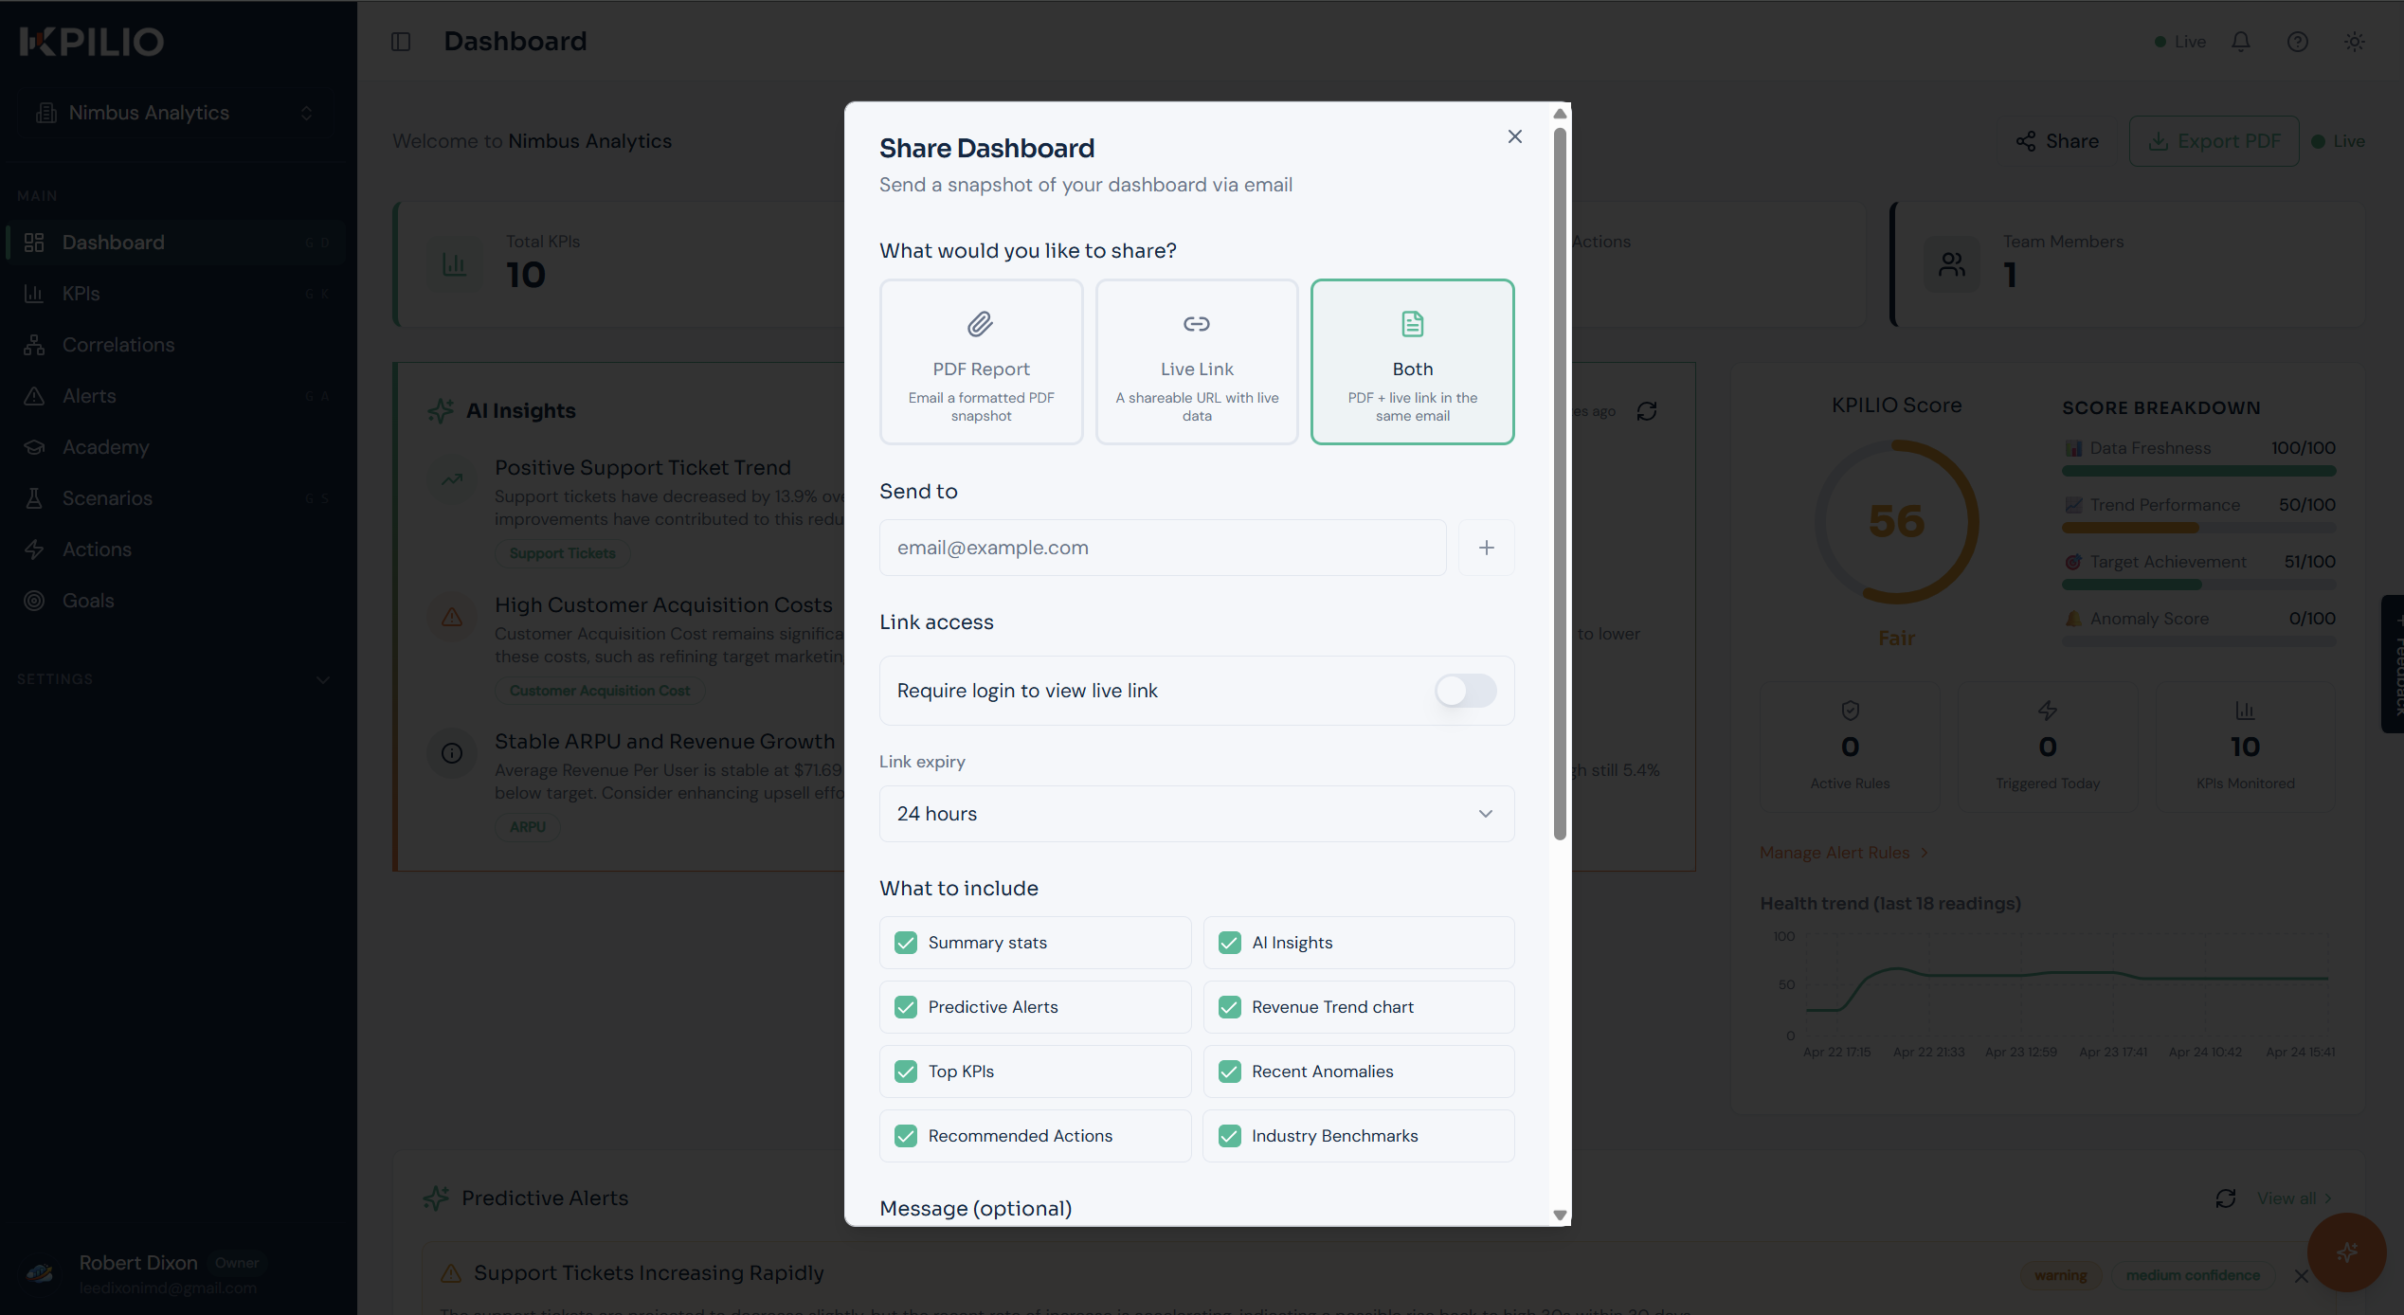Add recipient with the plus button
The width and height of the screenshot is (2404, 1315).
coord(1486,548)
